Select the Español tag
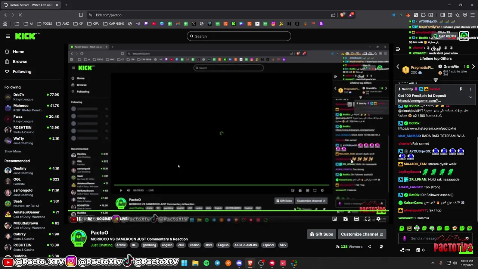Viewport: 478px width, 269px height. click(268, 245)
